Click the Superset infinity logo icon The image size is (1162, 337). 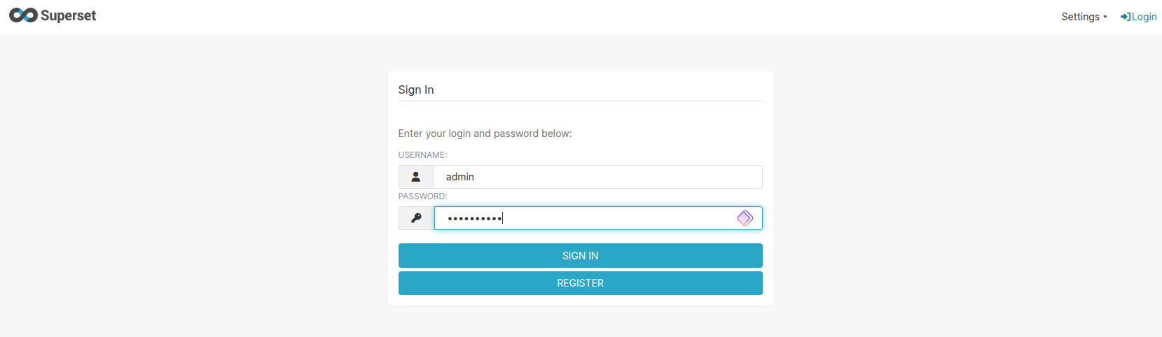(23, 15)
